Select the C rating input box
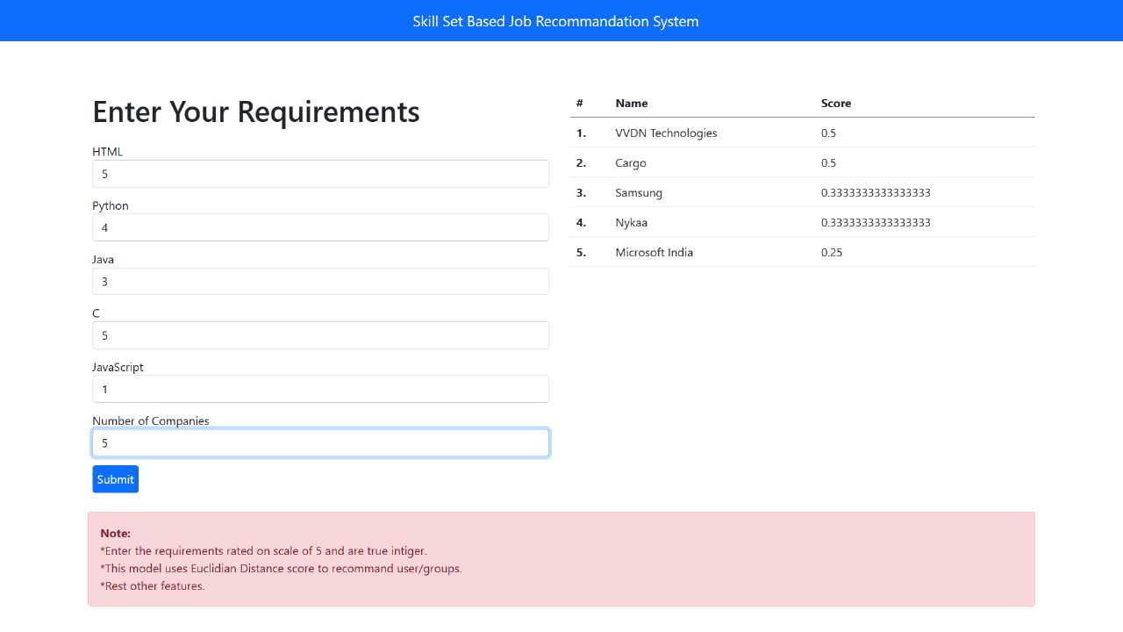Viewport: 1123px width, 632px height. pyautogui.click(x=320, y=334)
